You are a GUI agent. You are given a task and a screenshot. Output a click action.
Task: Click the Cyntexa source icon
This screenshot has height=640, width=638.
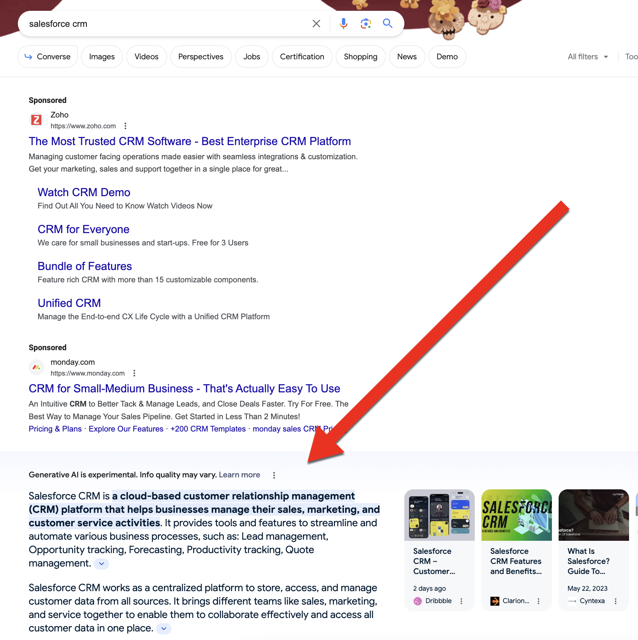click(572, 601)
